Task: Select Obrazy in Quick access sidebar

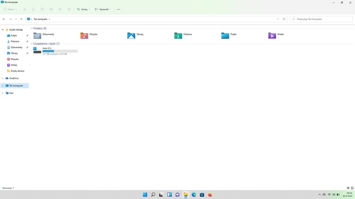Action: [15, 53]
